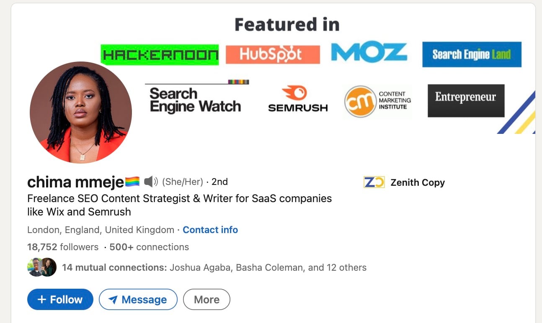Click the Zenith Copy company logo

pyautogui.click(x=374, y=182)
